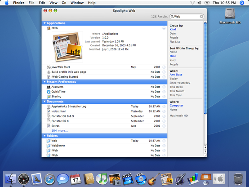The height and width of the screenshot is (187, 249).
Task: Select the WebServer folder result
Action: click(104, 146)
